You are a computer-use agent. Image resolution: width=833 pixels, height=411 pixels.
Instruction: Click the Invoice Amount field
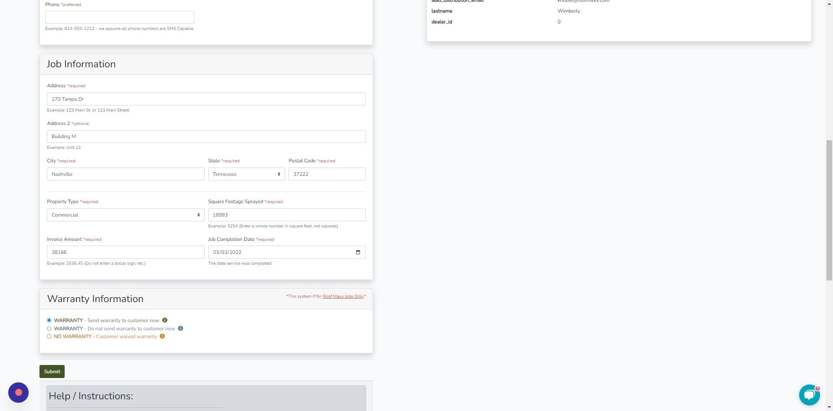[x=126, y=252]
